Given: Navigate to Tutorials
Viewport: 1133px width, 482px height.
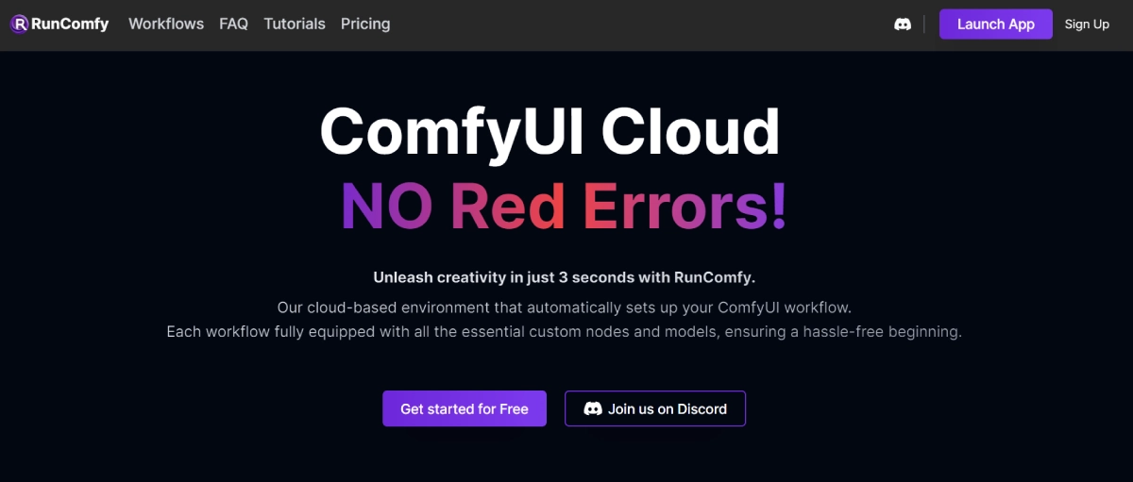Looking at the screenshot, I should click(x=295, y=25).
